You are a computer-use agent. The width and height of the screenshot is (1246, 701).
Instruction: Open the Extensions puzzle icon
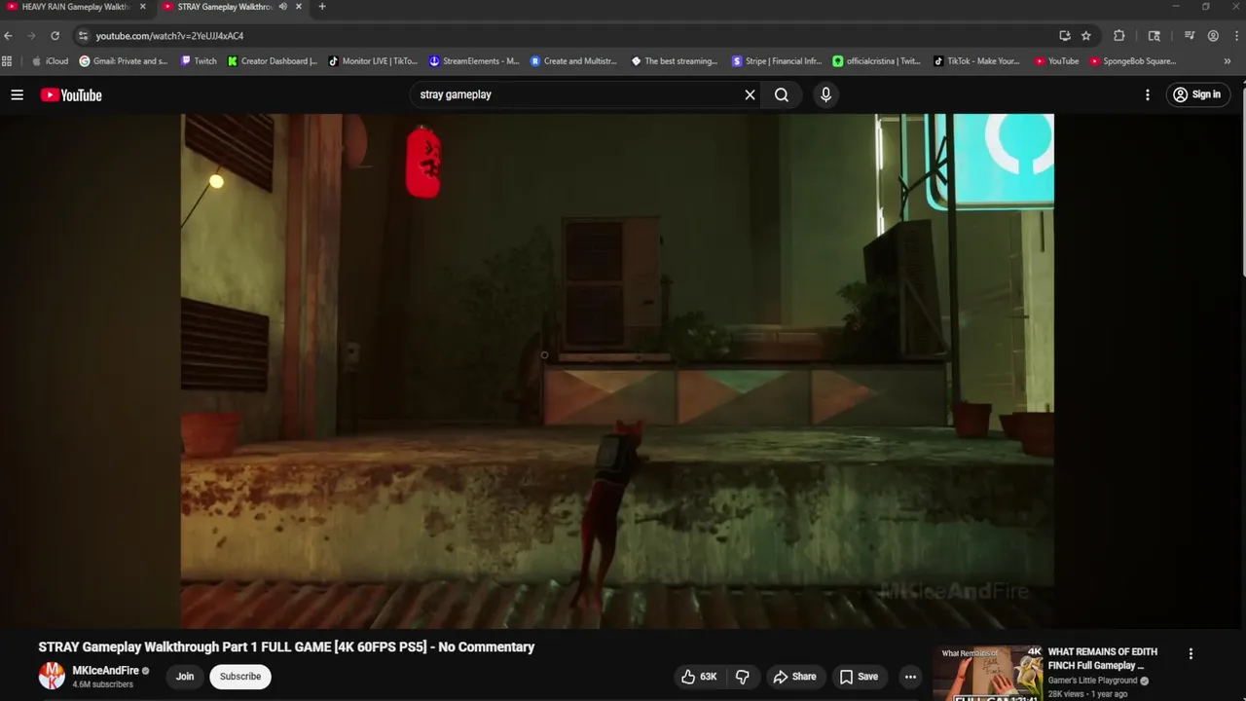[x=1119, y=36]
